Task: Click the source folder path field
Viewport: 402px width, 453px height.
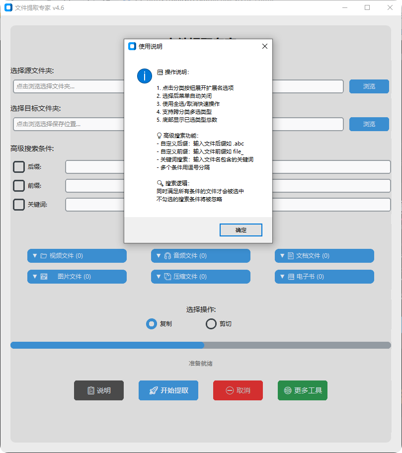Action: pos(178,86)
